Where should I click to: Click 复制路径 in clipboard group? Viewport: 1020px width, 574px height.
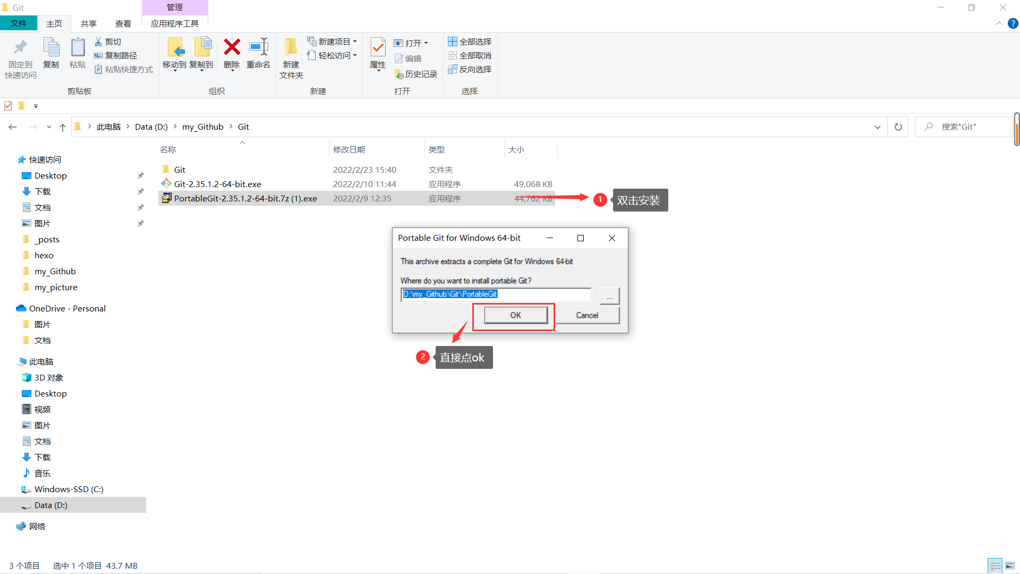coord(115,55)
